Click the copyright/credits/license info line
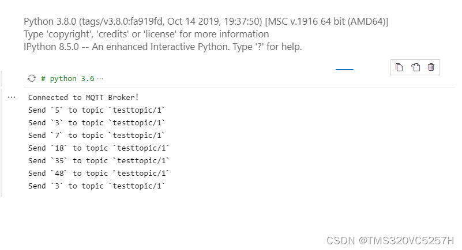Screen dimensions: 462x250 [x=147, y=34]
